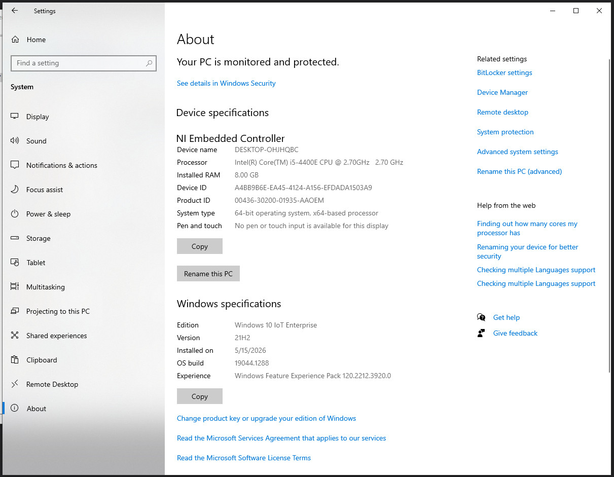
Task: Click the back arrow in Settings
Action: click(15, 11)
